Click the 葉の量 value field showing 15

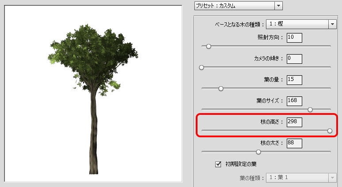[294, 80]
